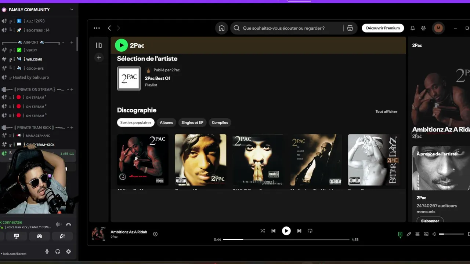This screenshot has height=264, width=470.
Task: Toggle shuffle playback
Action: pos(263,231)
